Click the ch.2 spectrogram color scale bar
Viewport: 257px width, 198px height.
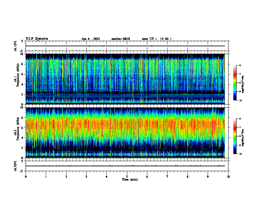pyautogui.click(x=235, y=136)
